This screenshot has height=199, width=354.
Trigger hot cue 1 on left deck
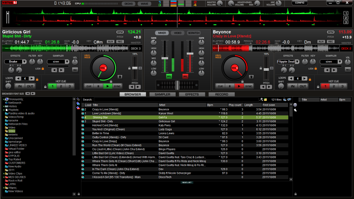pyautogui.click(x=52, y=86)
